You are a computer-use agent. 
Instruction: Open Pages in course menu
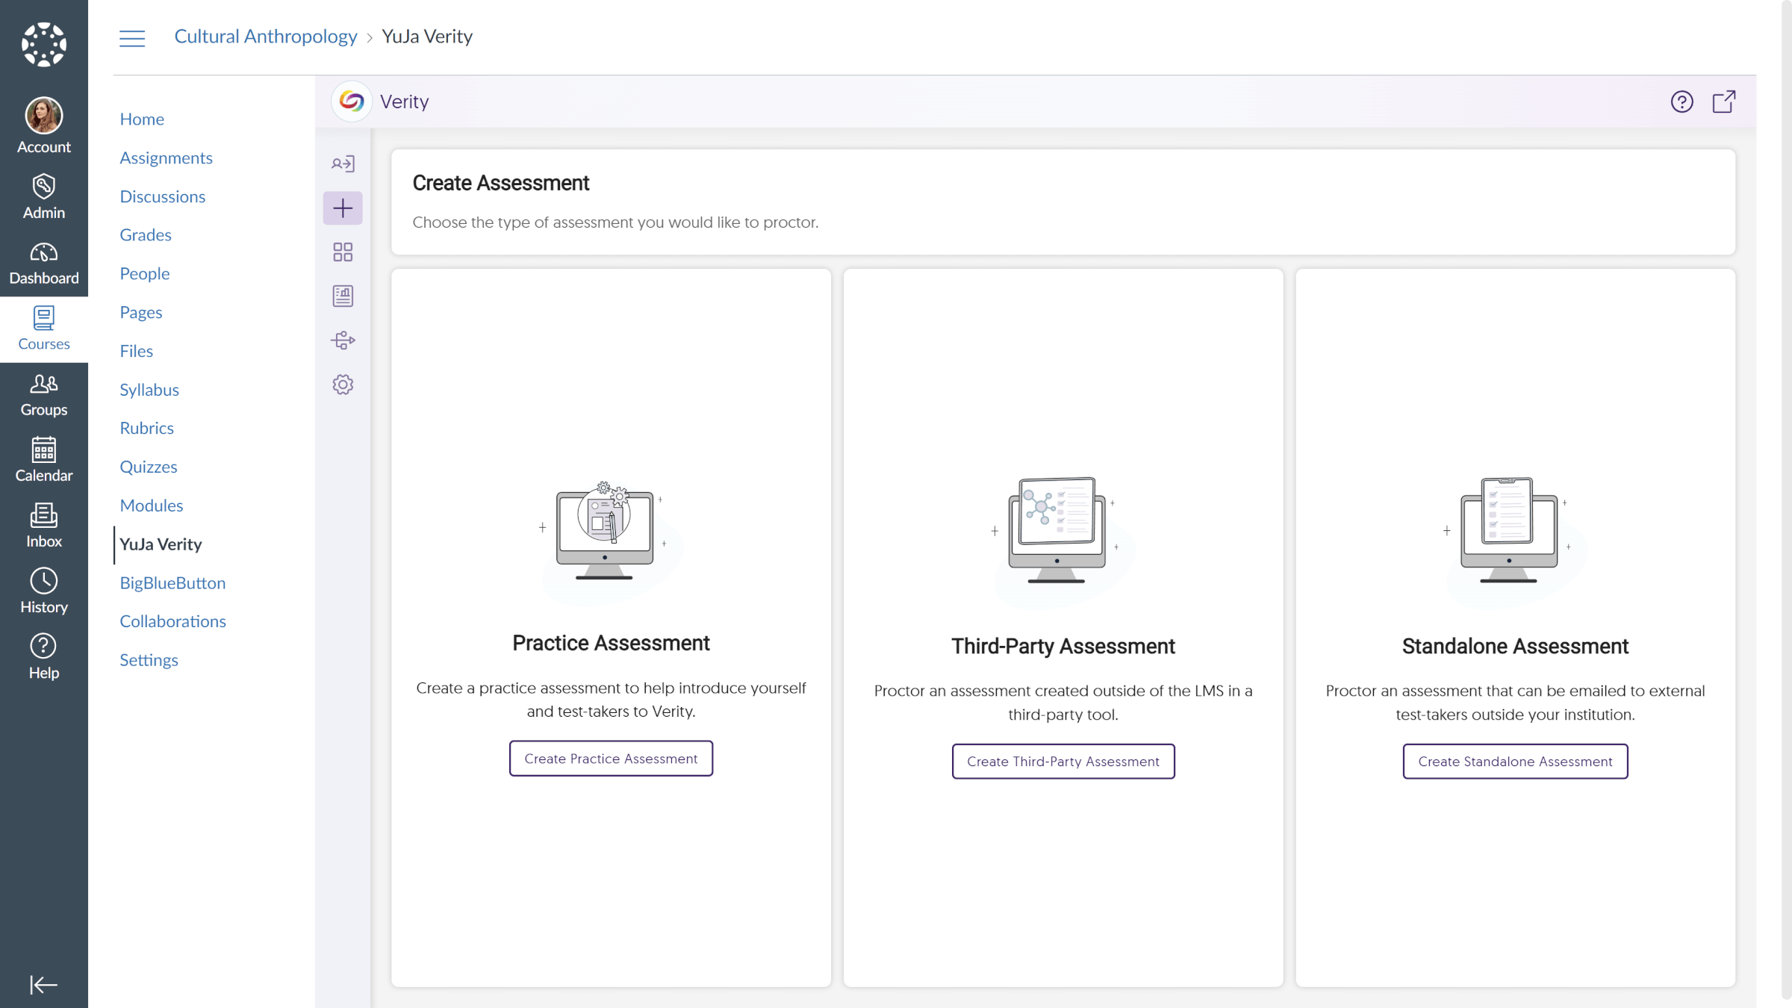click(x=140, y=312)
